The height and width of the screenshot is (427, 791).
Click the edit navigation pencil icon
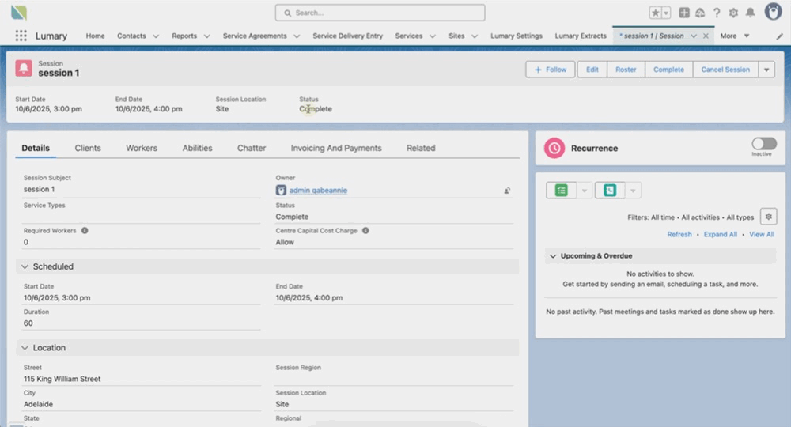(779, 36)
